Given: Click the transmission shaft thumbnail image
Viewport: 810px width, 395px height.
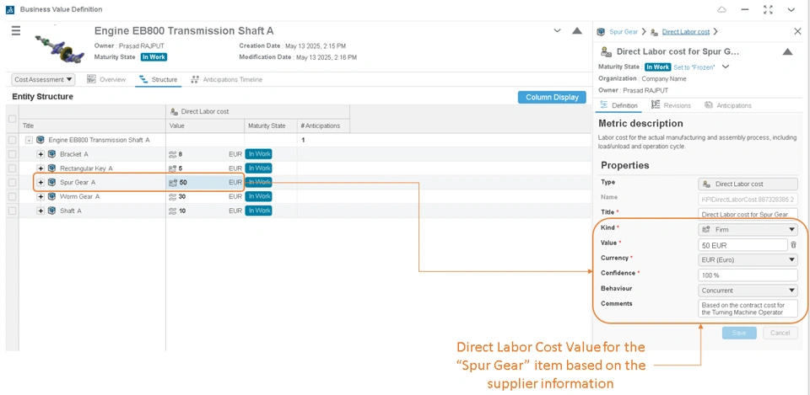Looking at the screenshot, I should tap(59, 47).
